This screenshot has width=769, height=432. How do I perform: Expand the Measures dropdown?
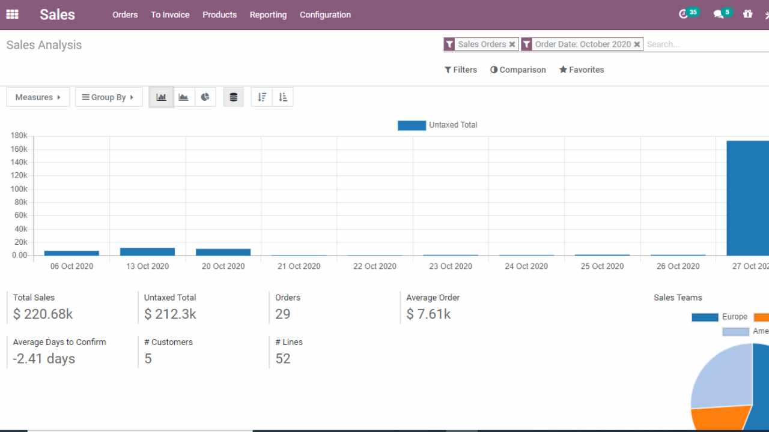pos(38,97)
